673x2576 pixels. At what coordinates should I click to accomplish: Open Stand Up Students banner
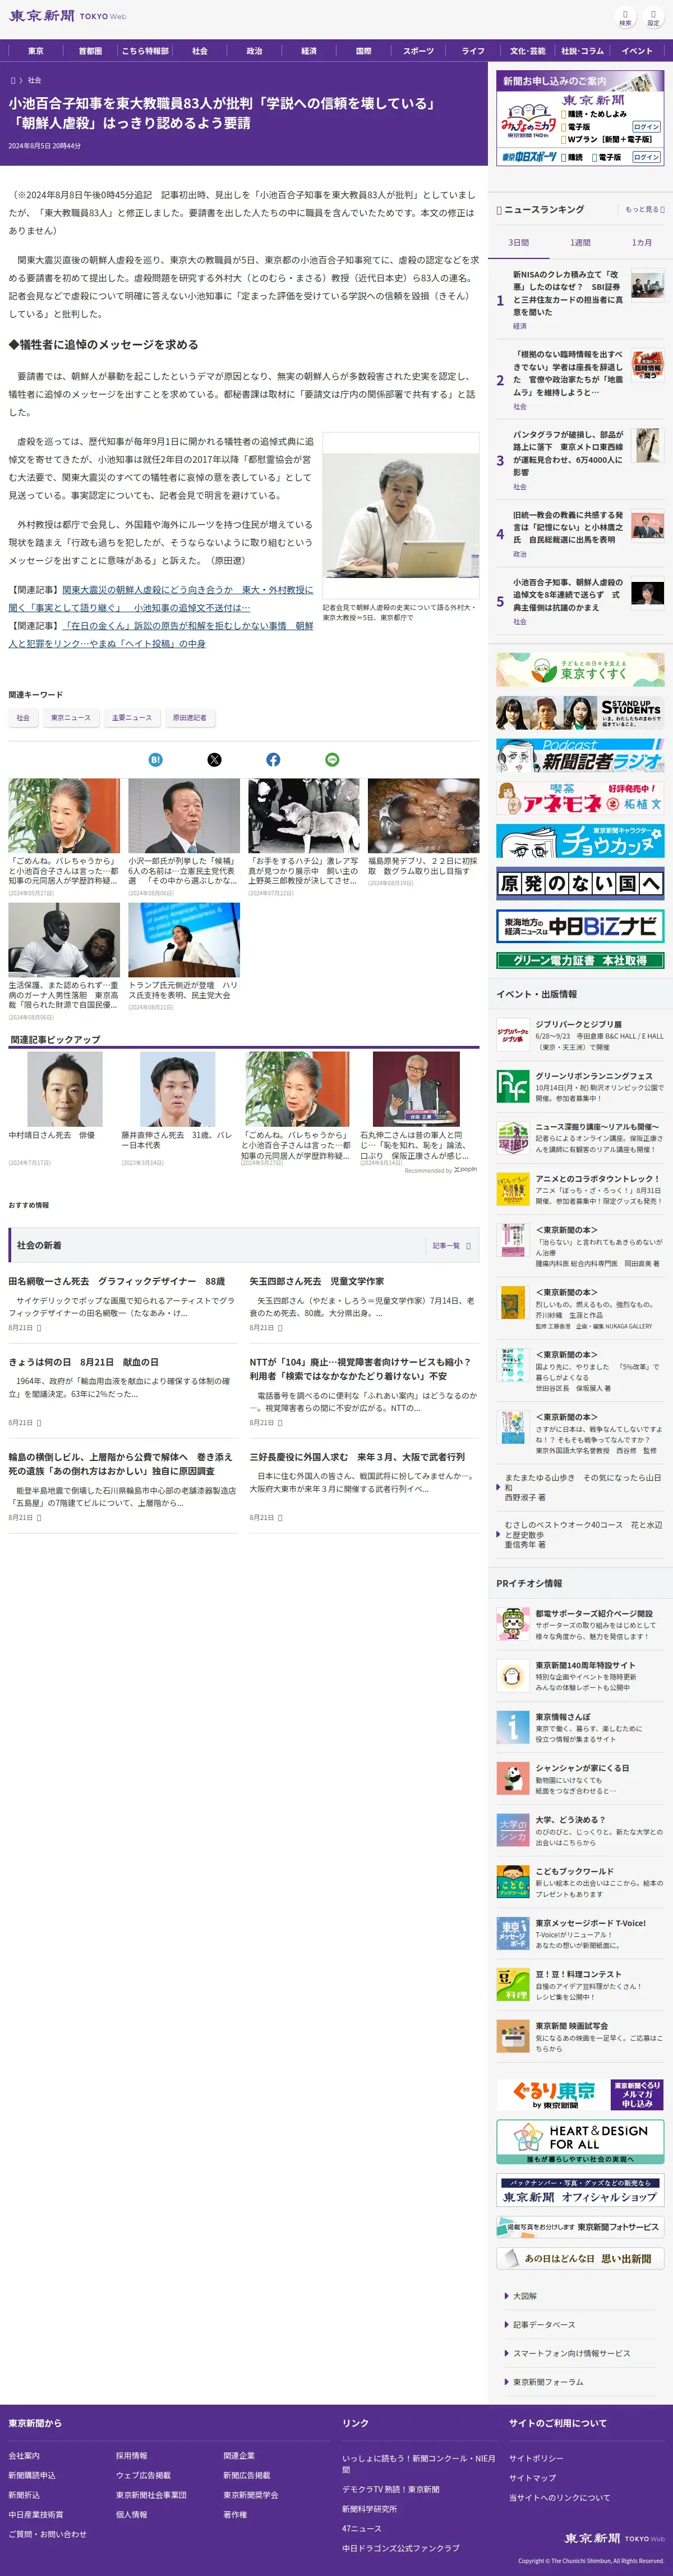coord(580,712)
